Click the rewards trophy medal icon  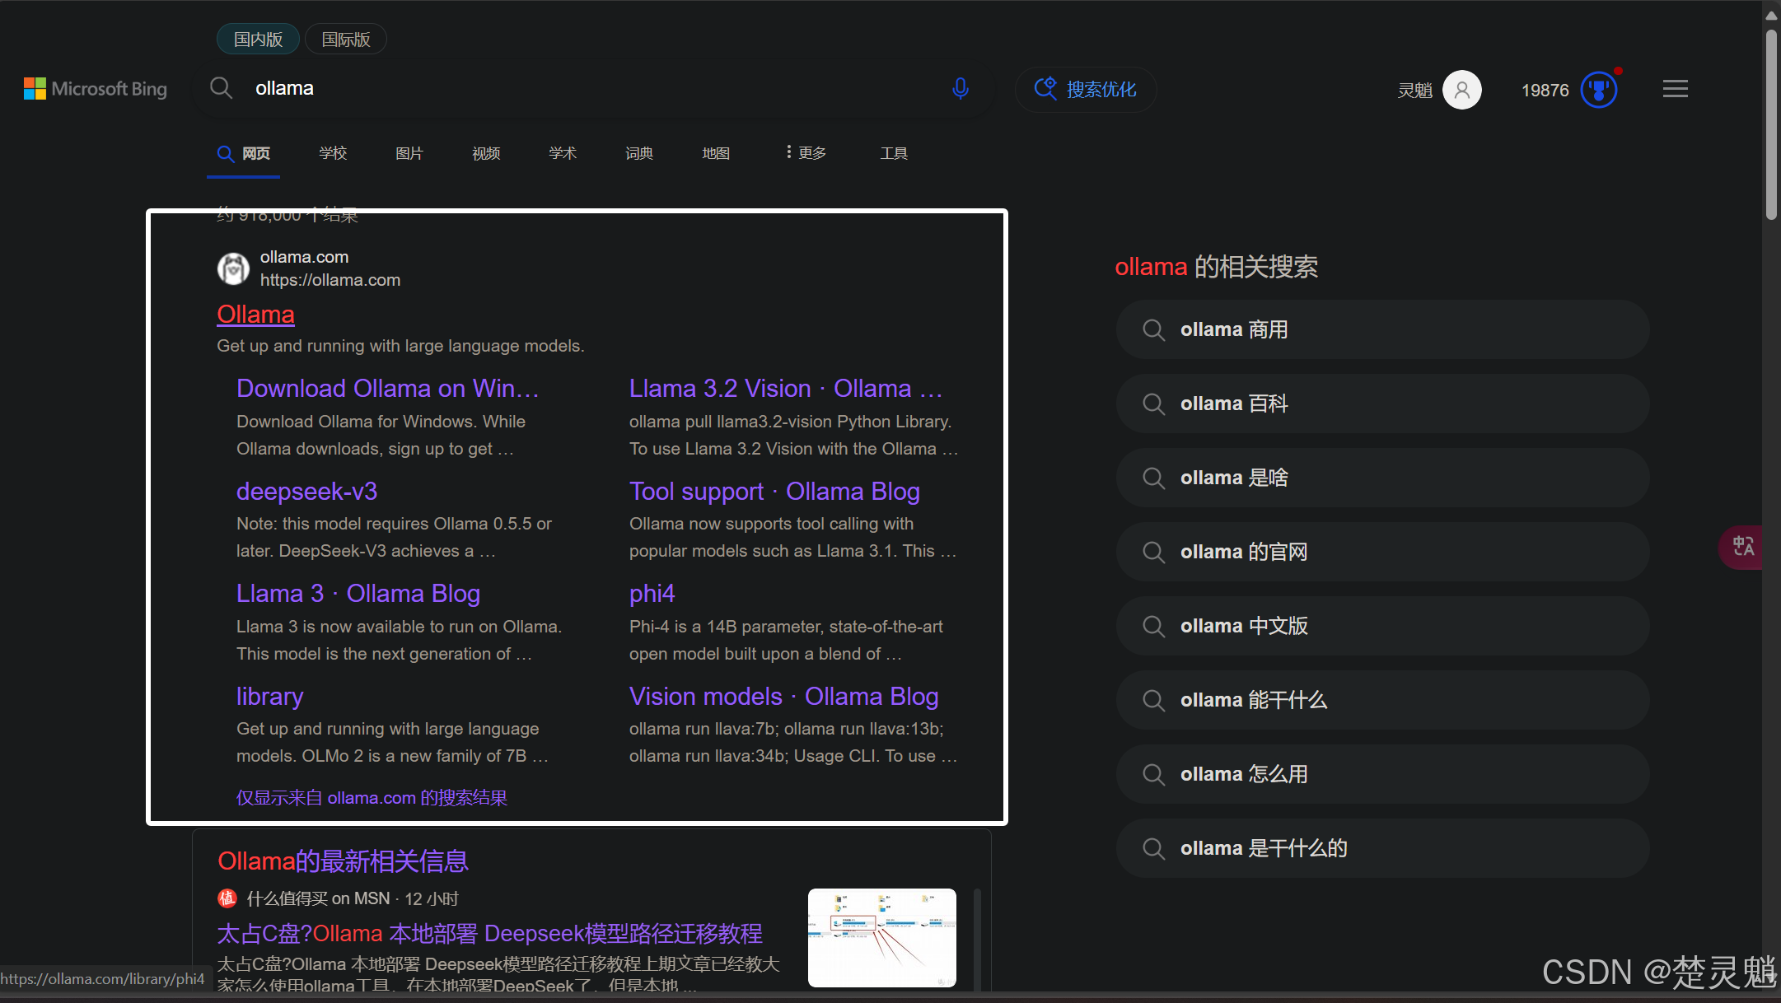tap(1598, 90)
